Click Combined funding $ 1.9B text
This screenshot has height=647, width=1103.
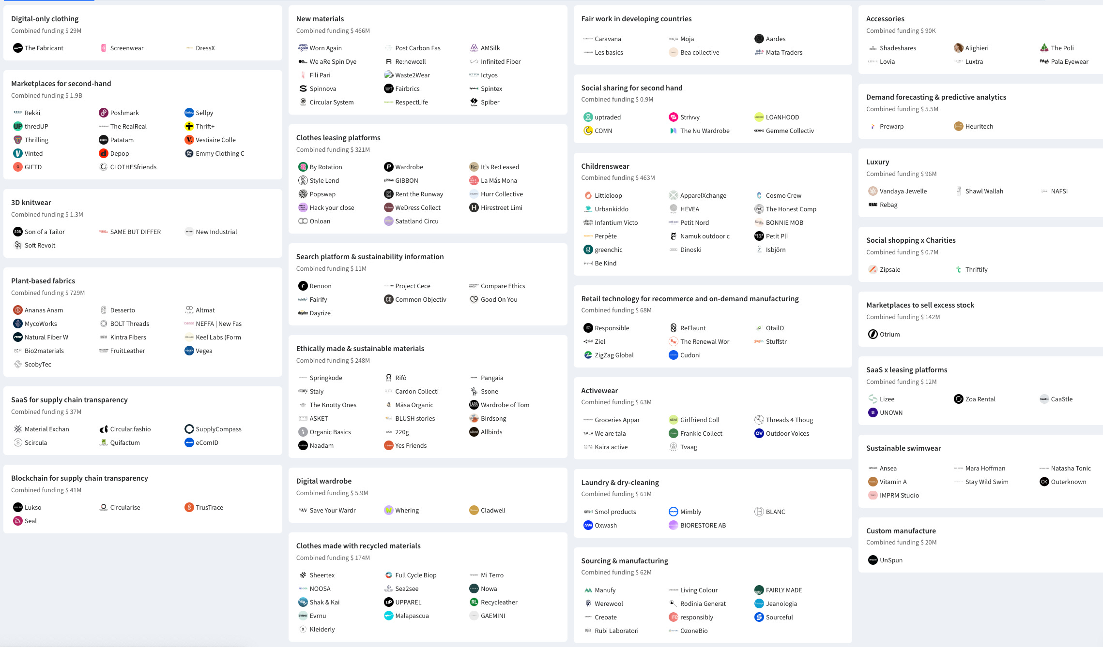pyautogui.click(x=46, y=95)
